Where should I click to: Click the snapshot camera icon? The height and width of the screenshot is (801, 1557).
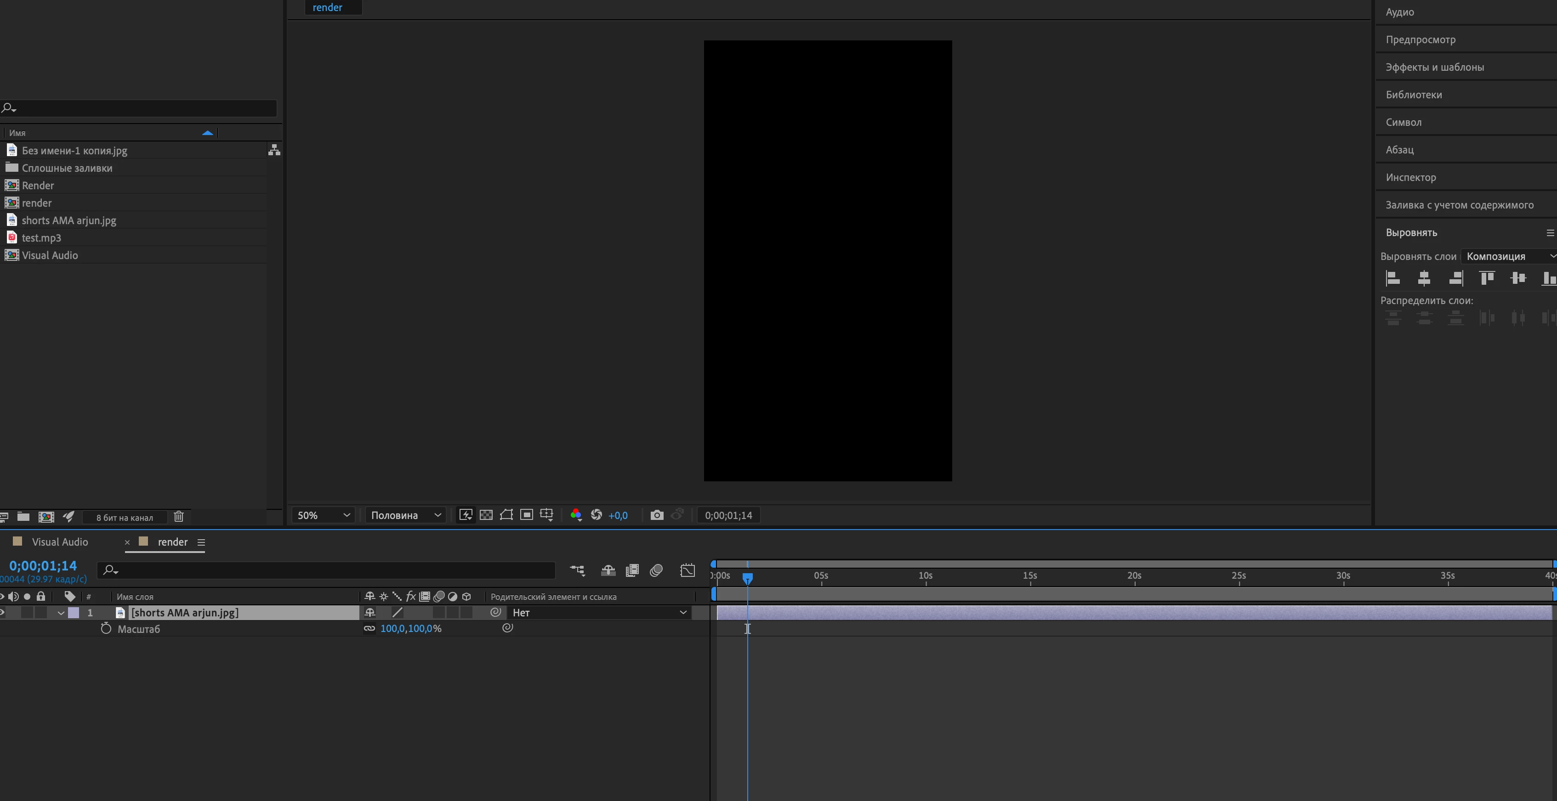(x=656, y=515)
